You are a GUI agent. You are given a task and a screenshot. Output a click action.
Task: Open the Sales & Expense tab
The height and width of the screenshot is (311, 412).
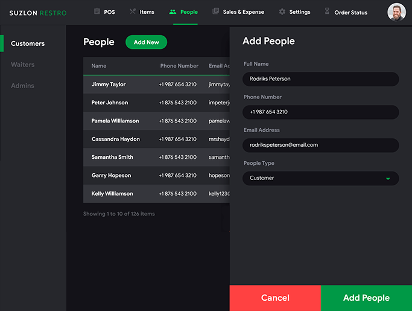(243, 12)
